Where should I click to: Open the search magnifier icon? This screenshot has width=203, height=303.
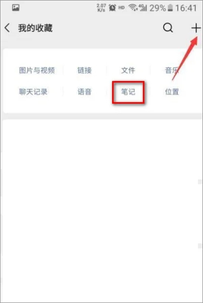[x=168, y=28]
